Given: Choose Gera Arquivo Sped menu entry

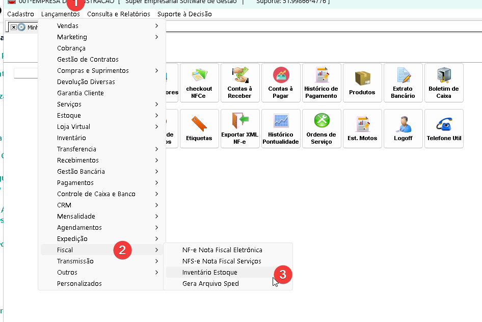Looking at the screenshot, I should pyautogui.click(x=210, y=284).
